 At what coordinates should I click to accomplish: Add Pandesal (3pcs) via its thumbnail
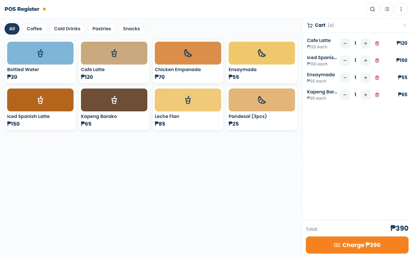click(x=262, y=100)
